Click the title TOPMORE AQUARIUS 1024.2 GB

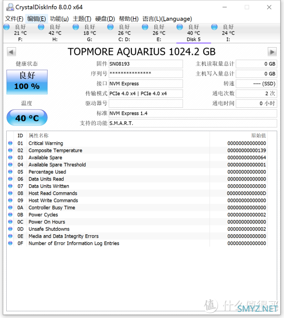(x=142, y=51)
